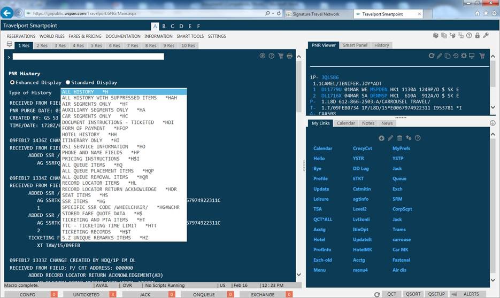
Task: Click the DD Log link
Action: [360, 169]
